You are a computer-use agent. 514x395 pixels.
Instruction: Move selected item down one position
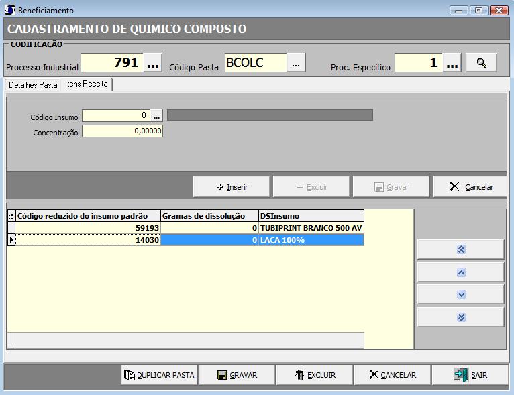(460, 294)
